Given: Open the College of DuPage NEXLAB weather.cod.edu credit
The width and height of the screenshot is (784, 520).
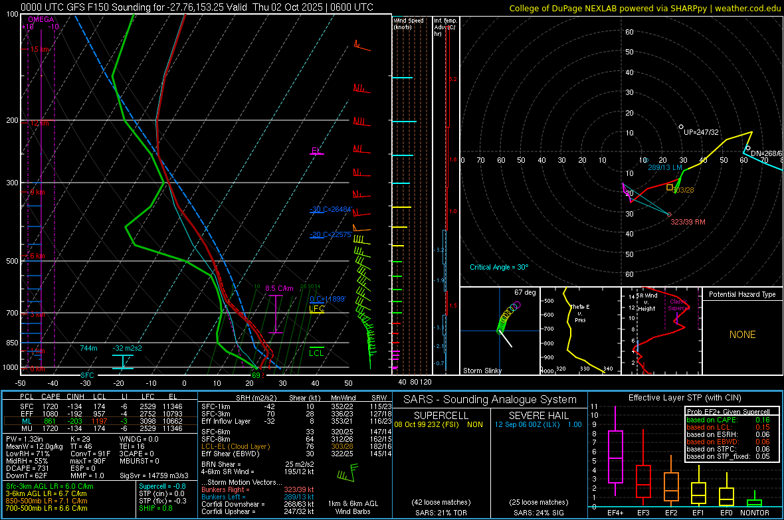Looking at the screenshot, I should pos(644,8).
